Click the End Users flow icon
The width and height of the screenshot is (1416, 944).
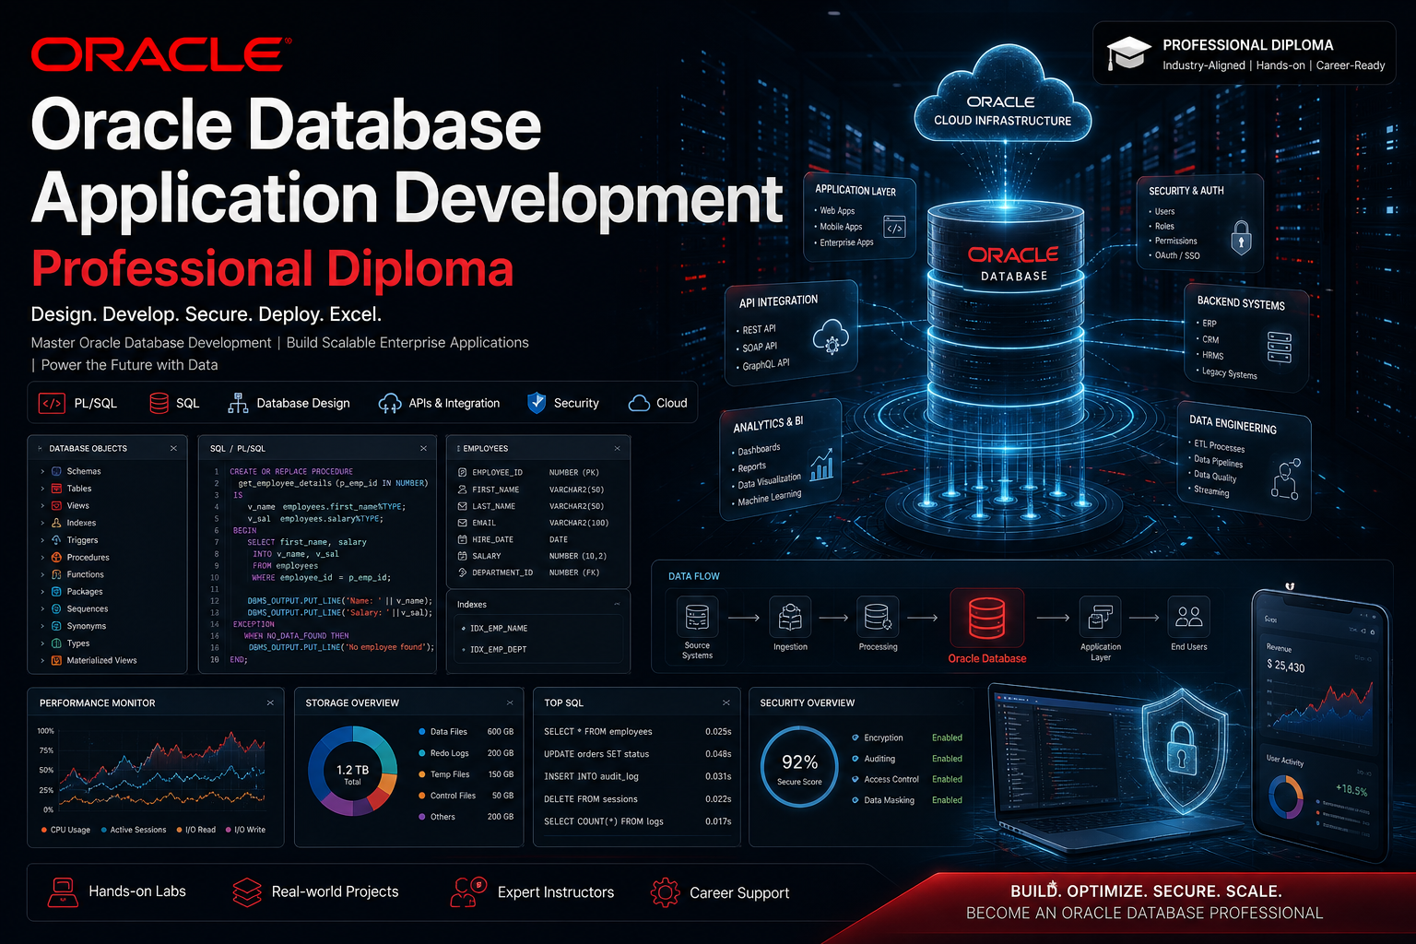tap(1189, 617)
